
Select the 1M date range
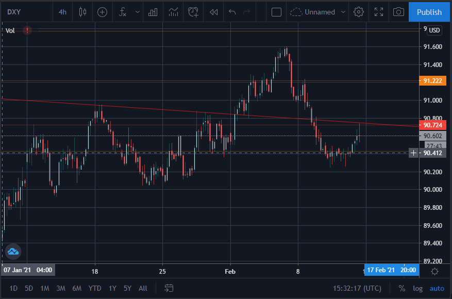(x=45, y=288)
